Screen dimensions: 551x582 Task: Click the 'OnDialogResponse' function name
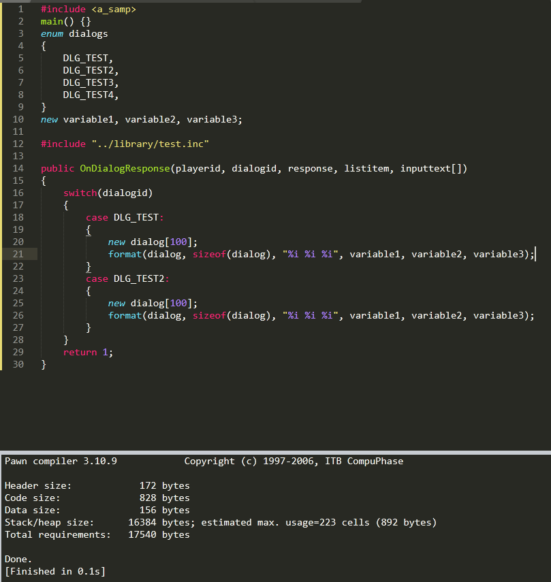point(125,169)
